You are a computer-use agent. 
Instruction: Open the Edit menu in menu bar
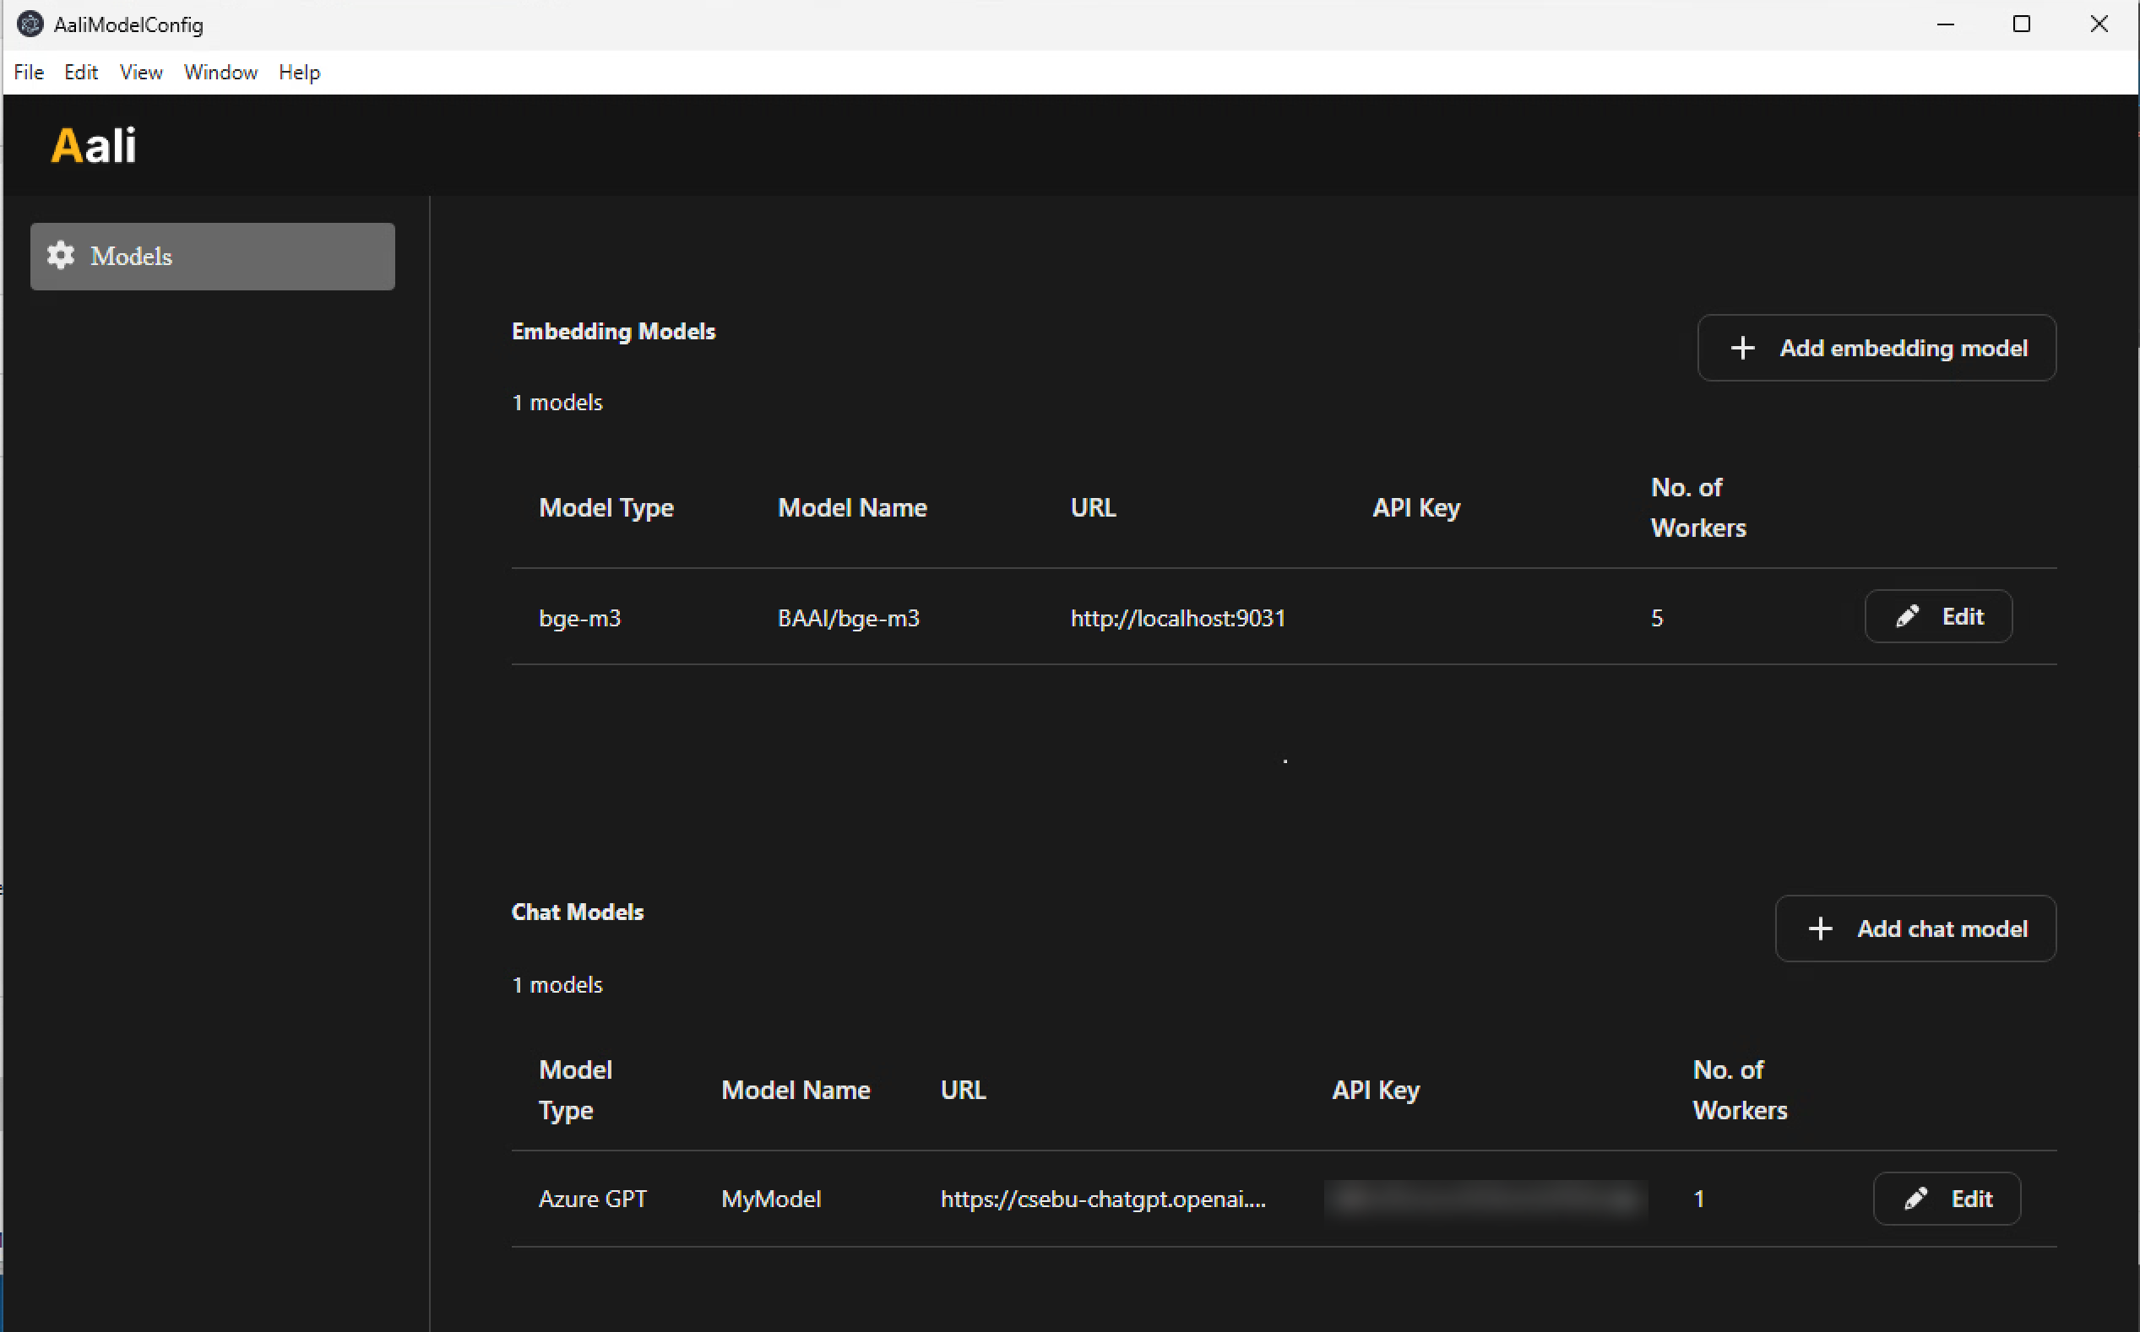(80, 73)
